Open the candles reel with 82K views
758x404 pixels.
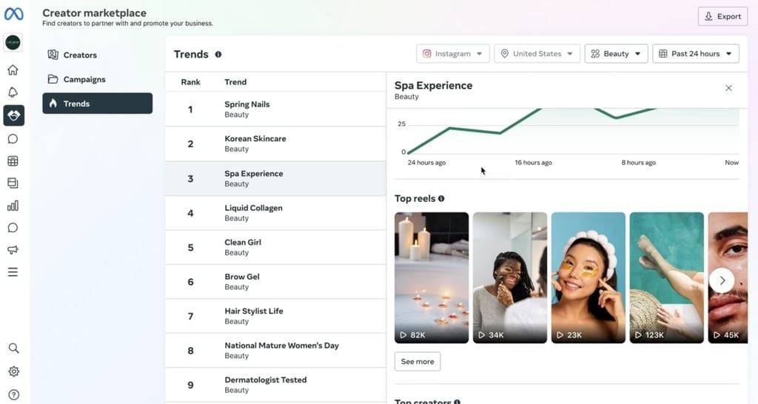pyautogui.click(x=432, y=278)
